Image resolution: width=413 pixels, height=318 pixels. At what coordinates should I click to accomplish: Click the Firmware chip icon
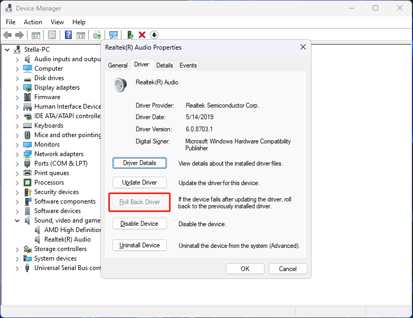[27, 97]
